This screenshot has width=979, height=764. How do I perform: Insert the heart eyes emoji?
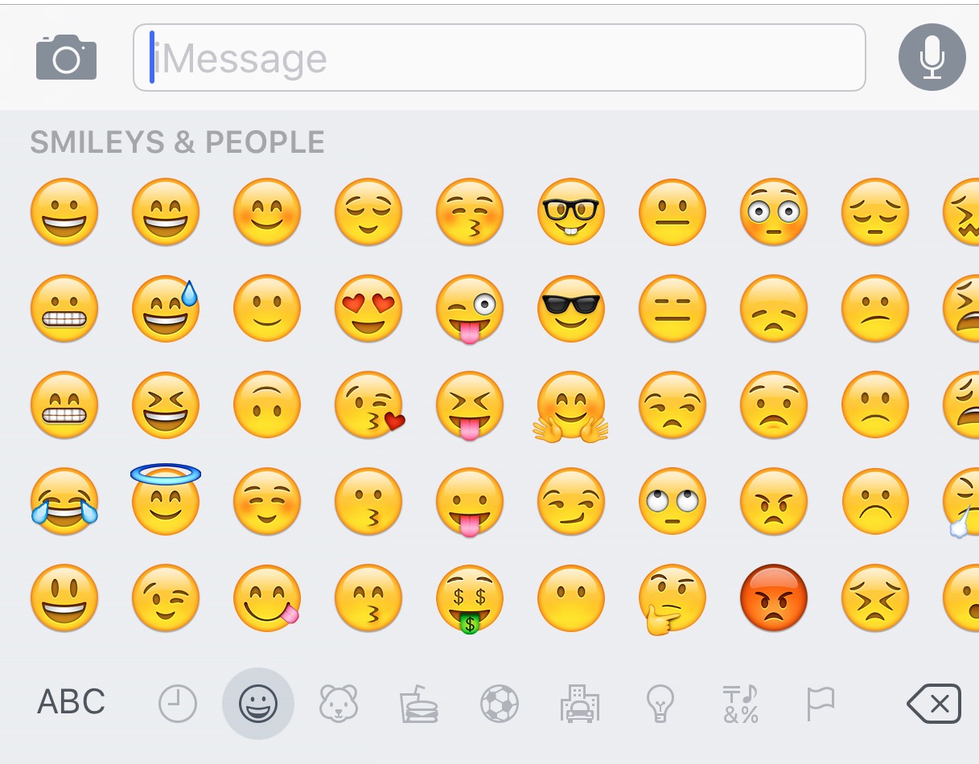(368, 308)
